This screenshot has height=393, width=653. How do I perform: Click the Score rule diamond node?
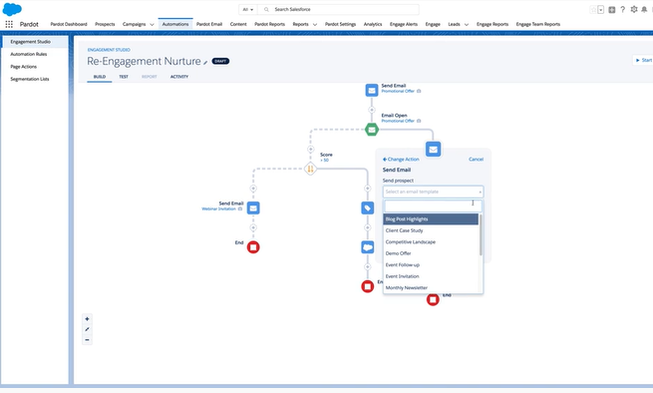click(310, 169)
